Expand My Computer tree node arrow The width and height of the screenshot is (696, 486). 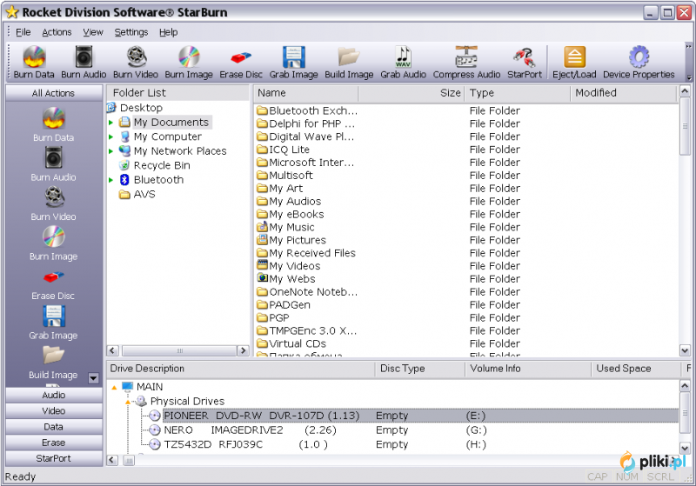pyautogui.click(x=111, y=136)
